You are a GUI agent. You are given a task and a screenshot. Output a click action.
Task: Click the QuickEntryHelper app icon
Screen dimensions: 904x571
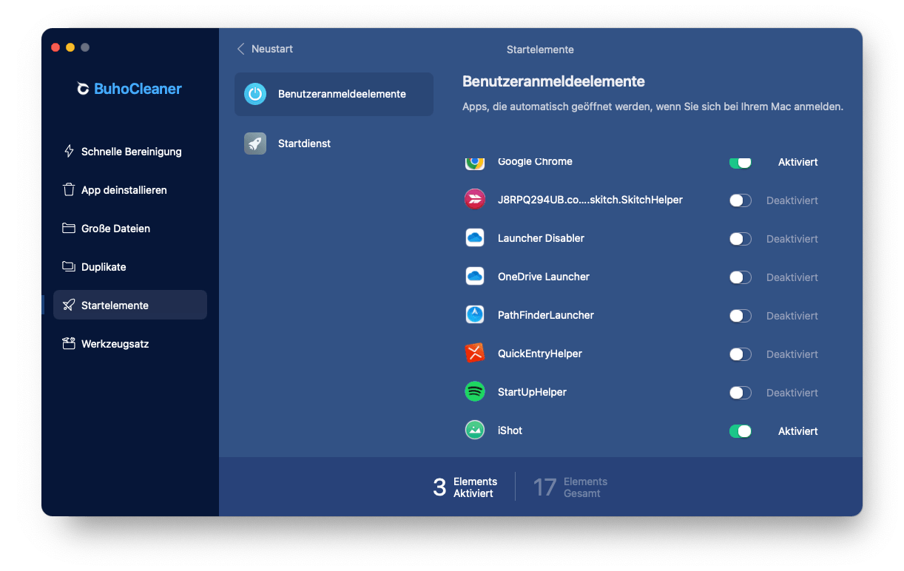(x=474, y=354)
